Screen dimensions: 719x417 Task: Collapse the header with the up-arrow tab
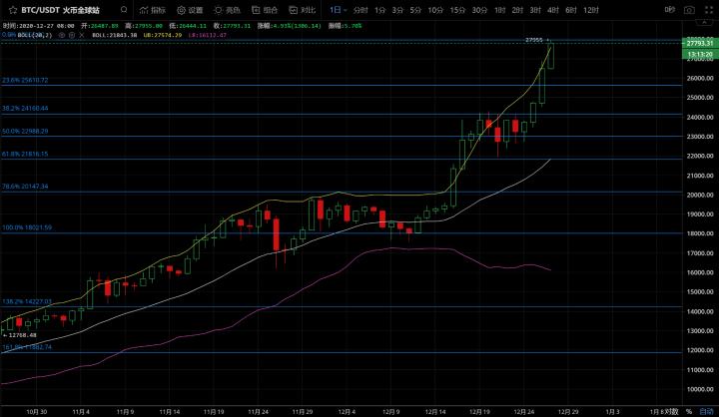(x=705, y=22)
